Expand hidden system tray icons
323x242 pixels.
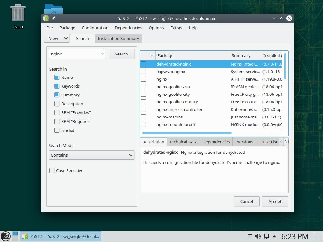click(274, 236)
